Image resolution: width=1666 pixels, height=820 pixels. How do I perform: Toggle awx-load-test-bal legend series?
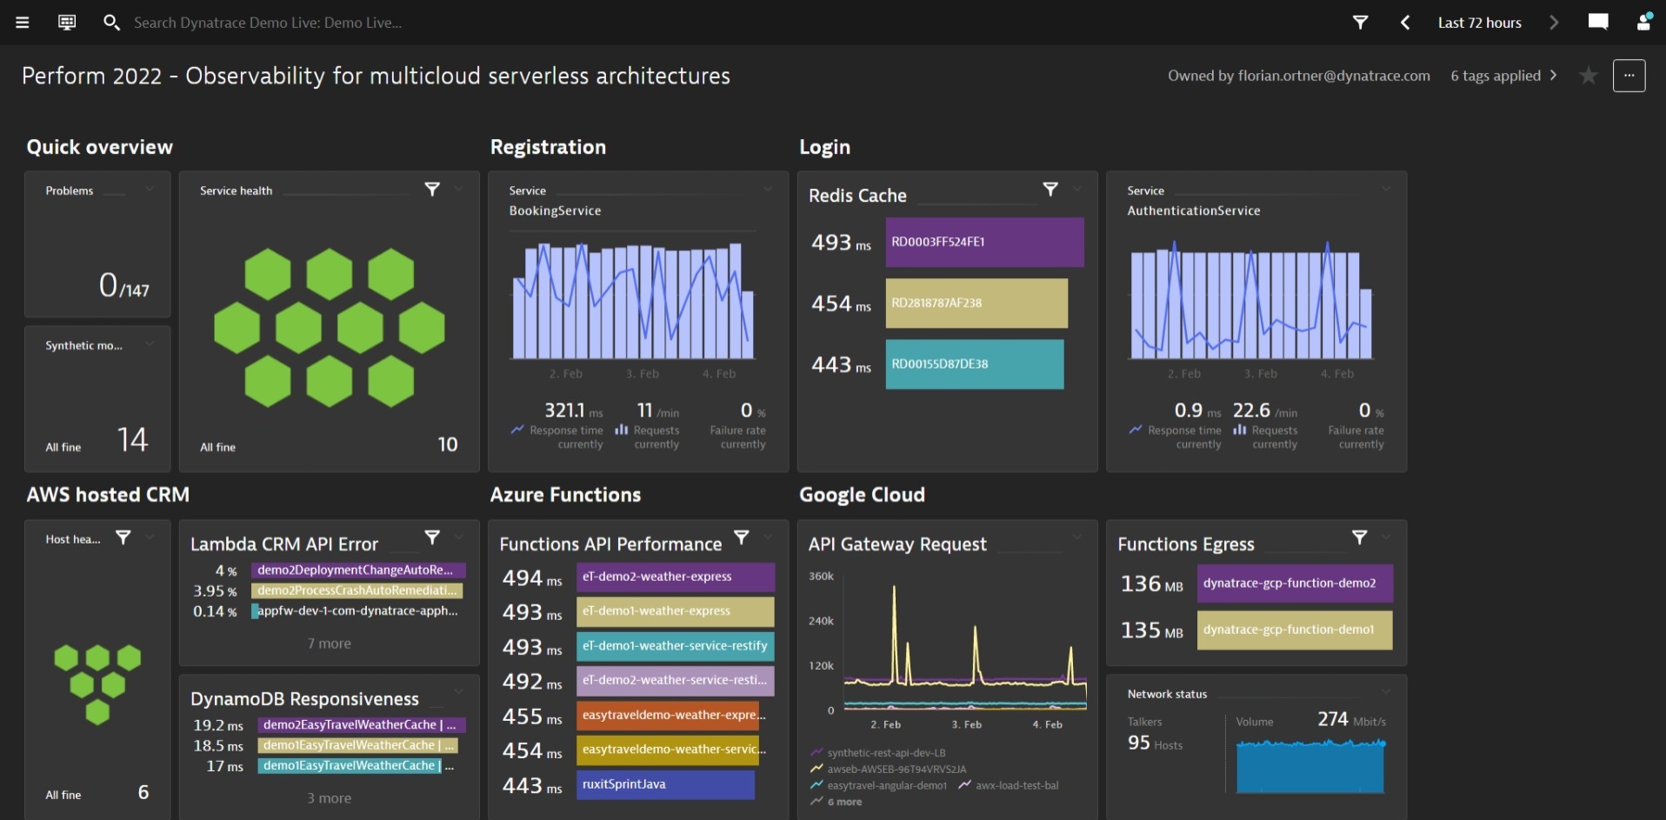pyautogui.click(x=1009, y=786)
